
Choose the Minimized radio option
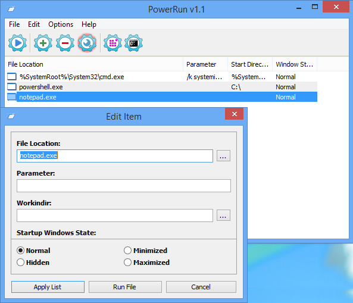point(127,251)
